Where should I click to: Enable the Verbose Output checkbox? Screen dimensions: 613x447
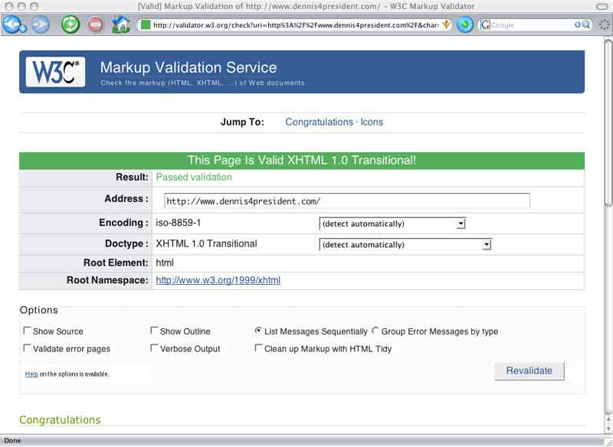point(154,347)
